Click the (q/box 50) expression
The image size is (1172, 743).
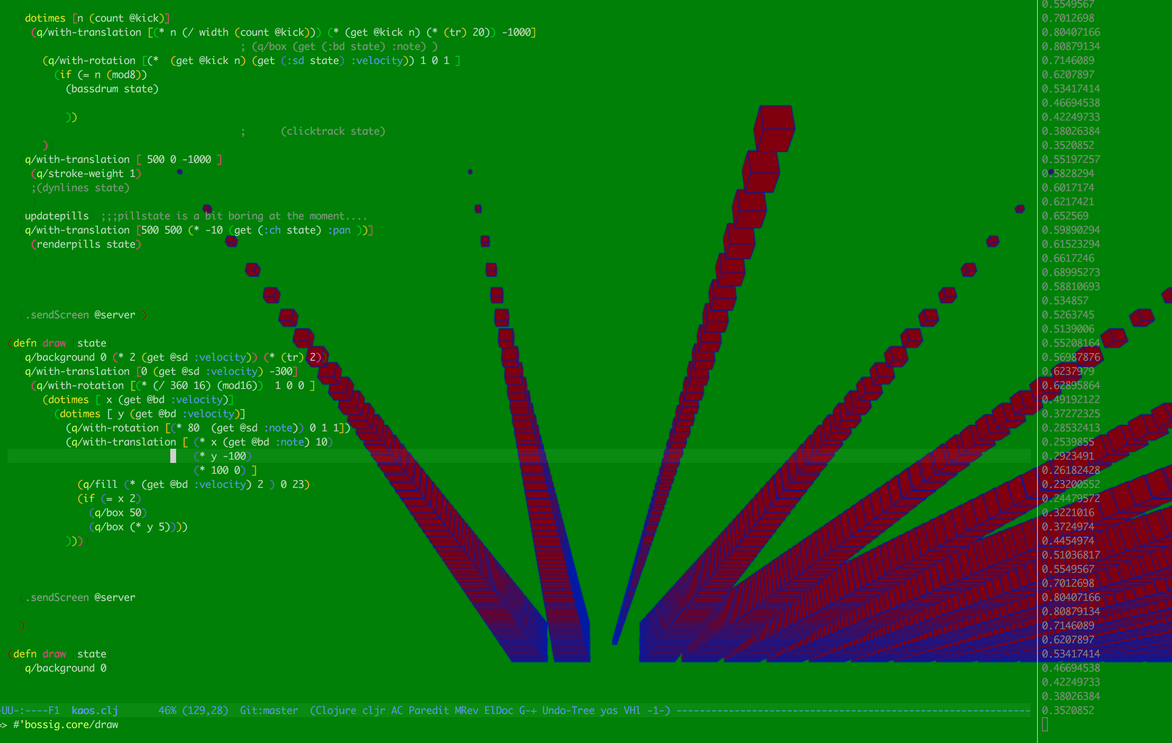coord(118,513)
